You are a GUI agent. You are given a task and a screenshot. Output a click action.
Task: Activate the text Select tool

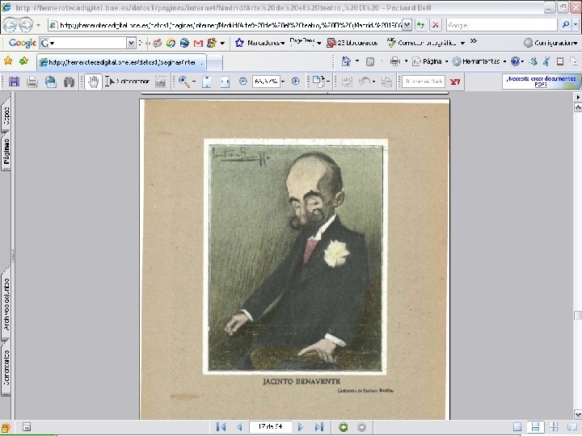128,82
